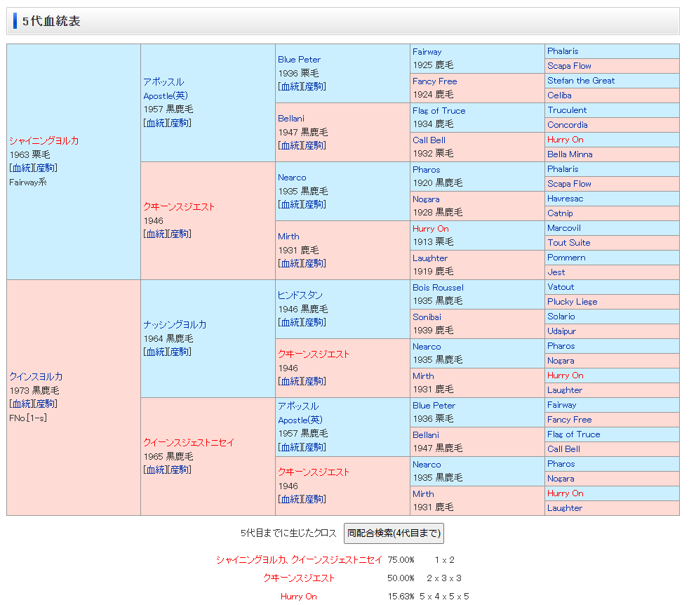Open Fairway link dated 1925 鹿毛

point(427,52)
